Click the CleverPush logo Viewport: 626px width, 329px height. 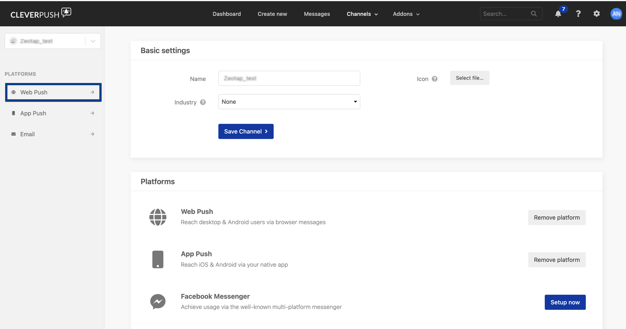point(41,13)
